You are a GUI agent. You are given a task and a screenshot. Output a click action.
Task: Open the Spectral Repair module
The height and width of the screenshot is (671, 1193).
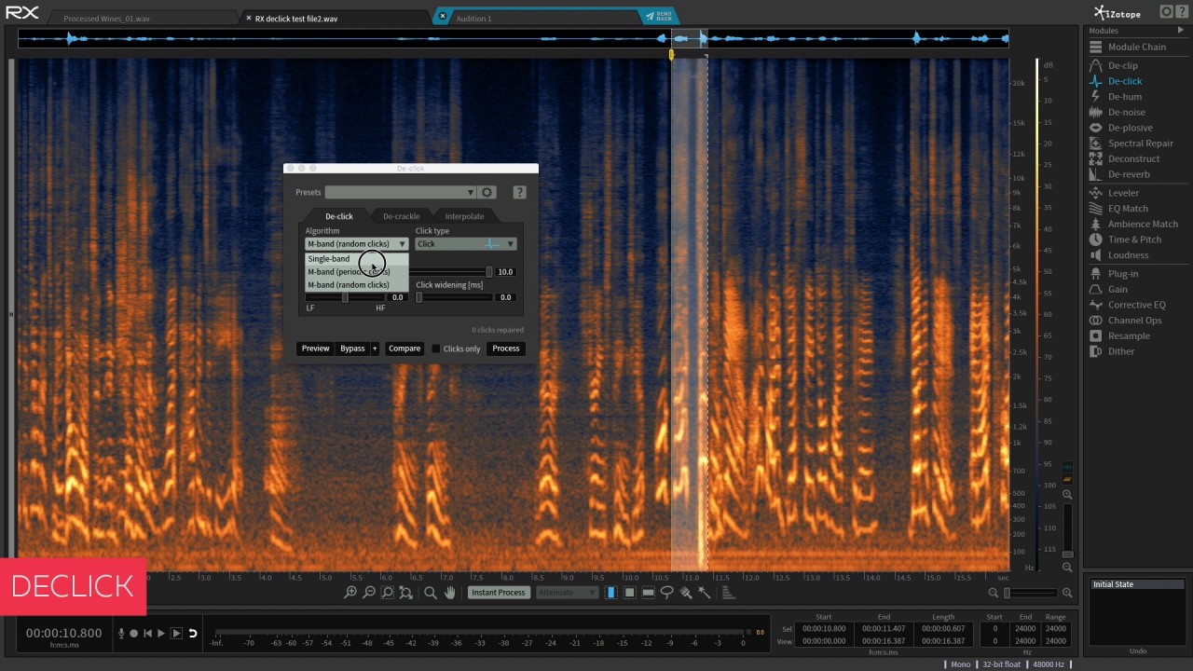[1140, 144]
